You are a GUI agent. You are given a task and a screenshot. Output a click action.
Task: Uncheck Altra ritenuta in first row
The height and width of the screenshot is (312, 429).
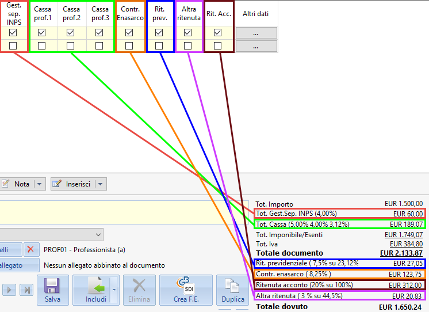tap(187, 33)
